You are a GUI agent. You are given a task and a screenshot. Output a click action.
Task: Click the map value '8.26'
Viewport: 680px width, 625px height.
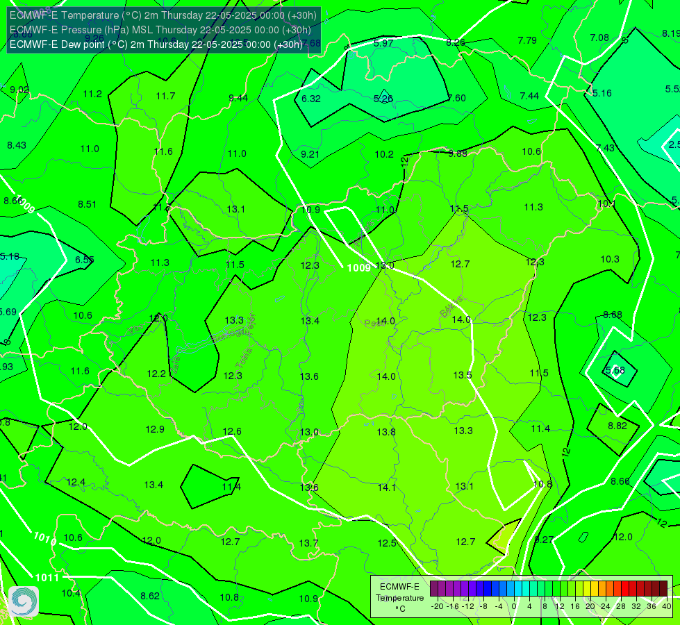coord(456,42)
